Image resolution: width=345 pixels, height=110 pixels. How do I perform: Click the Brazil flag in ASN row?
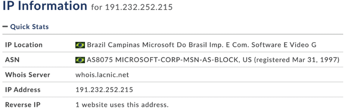[80, 60]
